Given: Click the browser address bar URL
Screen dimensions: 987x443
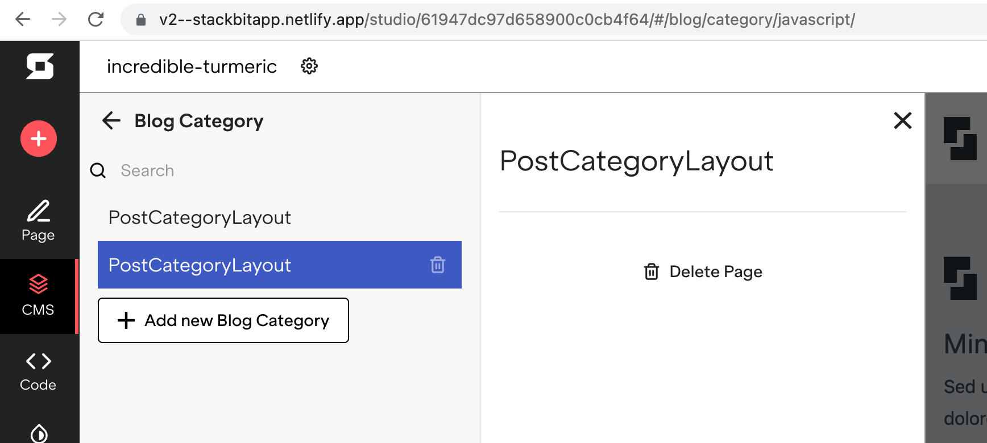Looking at the screenshot, I should pyautogui.click(x=506, y=19).
